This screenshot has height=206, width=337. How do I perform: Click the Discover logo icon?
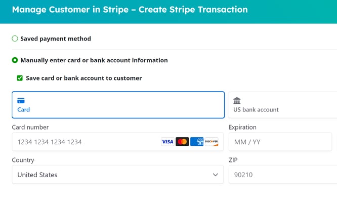coord(212,142)
